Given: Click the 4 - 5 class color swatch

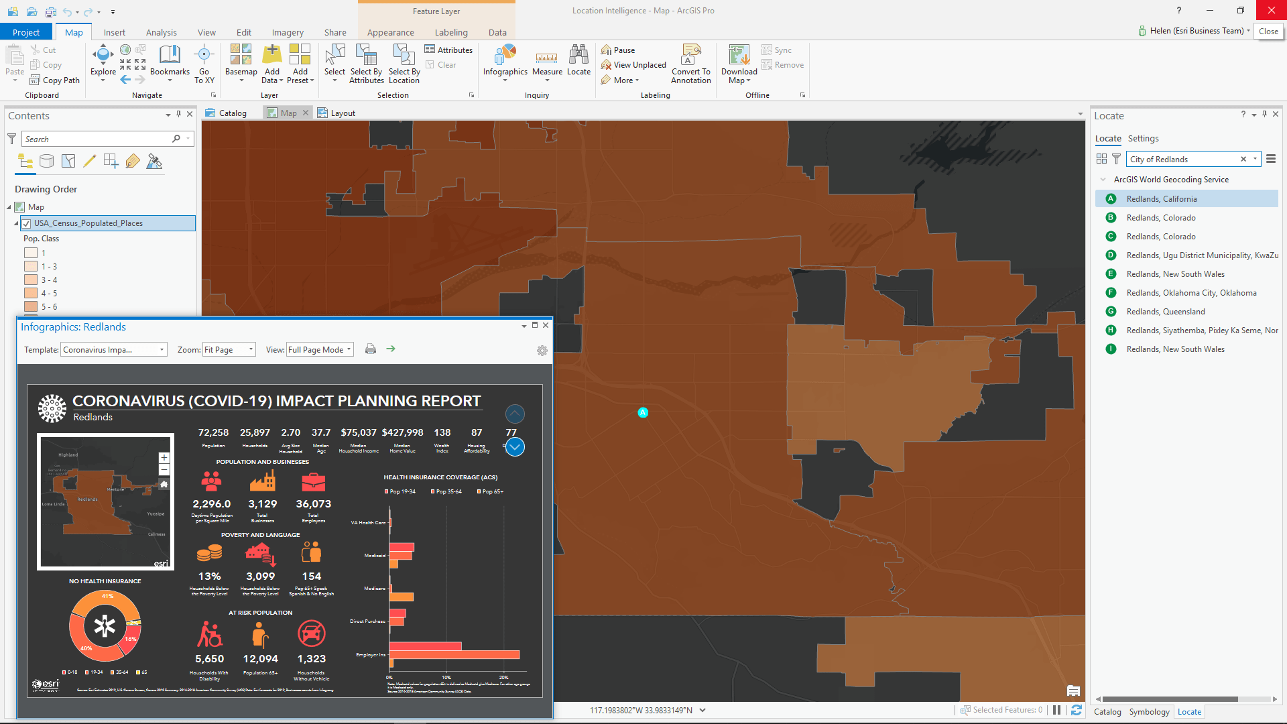Looking at the screenshot, I should click(31, 294).
